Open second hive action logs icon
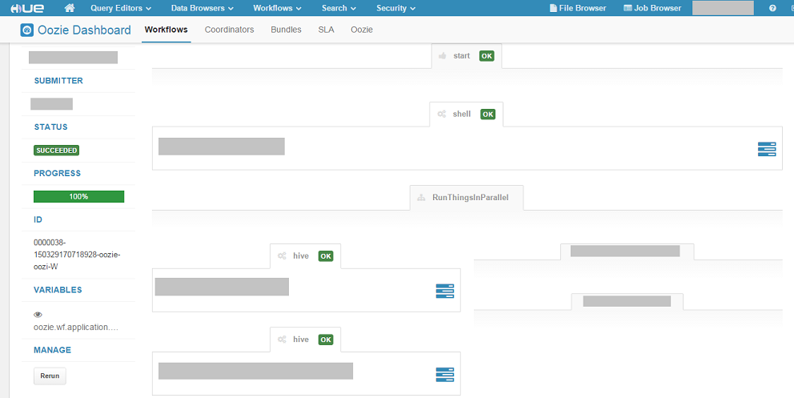This screenshot has height=398, width=794. click(444, 375)
